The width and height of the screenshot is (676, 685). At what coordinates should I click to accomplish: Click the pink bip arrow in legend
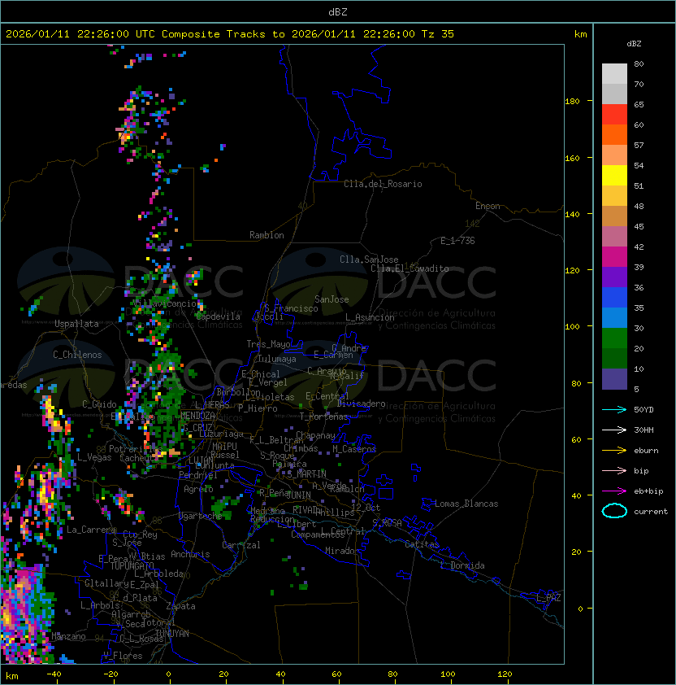click(x=614, y=470)
